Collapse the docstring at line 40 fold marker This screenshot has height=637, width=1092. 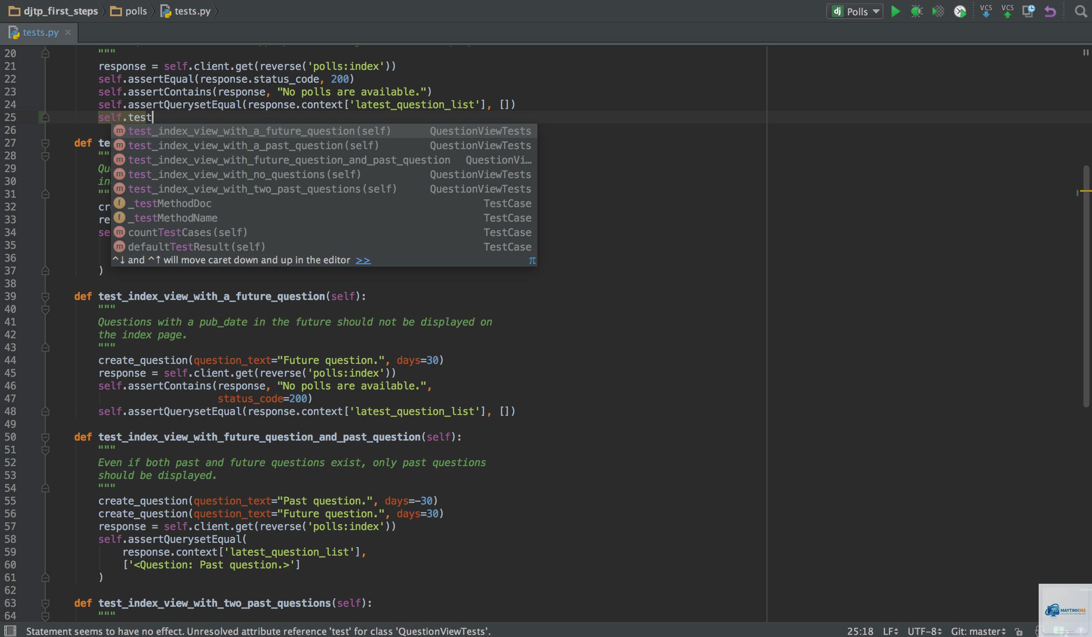45,309
